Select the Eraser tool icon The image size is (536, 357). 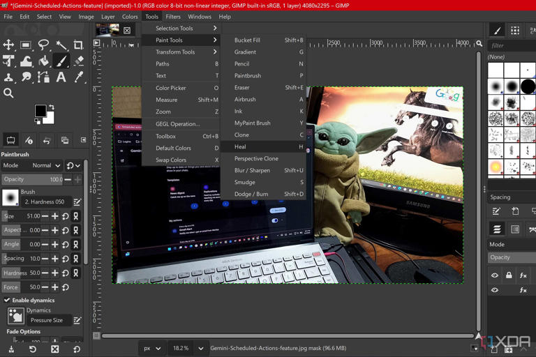(79, 61)
